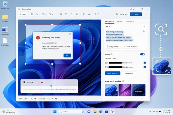Open the purple ribbed search thumbnail
Screen dimensions: 173x115
pyautogui.click(x=125, y=90)
